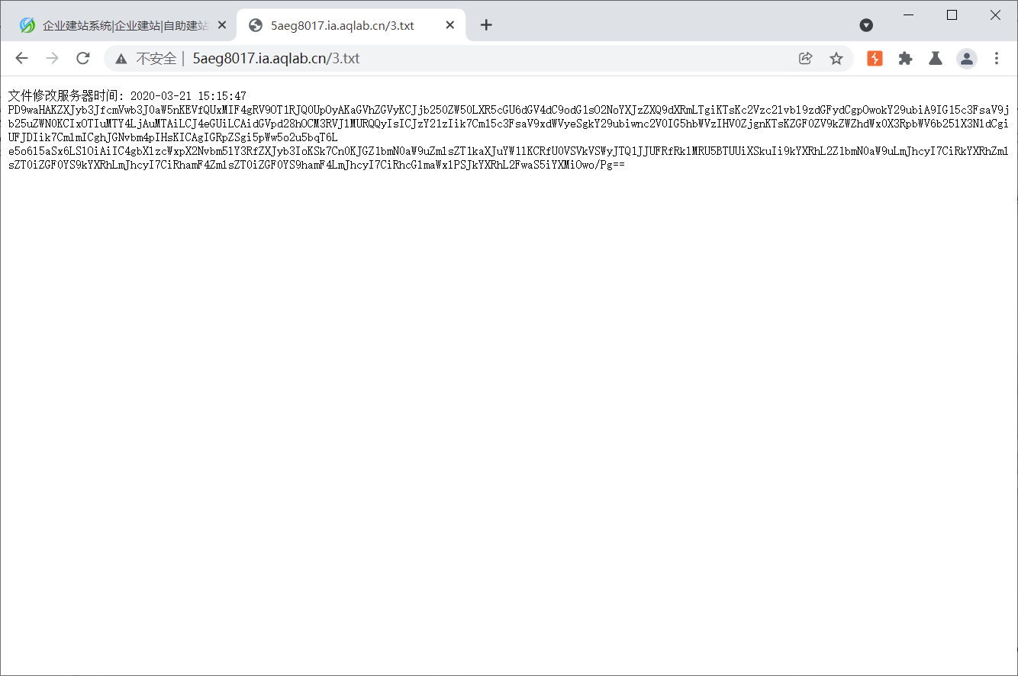Click the 不安全 label in address bar

pyautogui.click(x=156, y=59)
